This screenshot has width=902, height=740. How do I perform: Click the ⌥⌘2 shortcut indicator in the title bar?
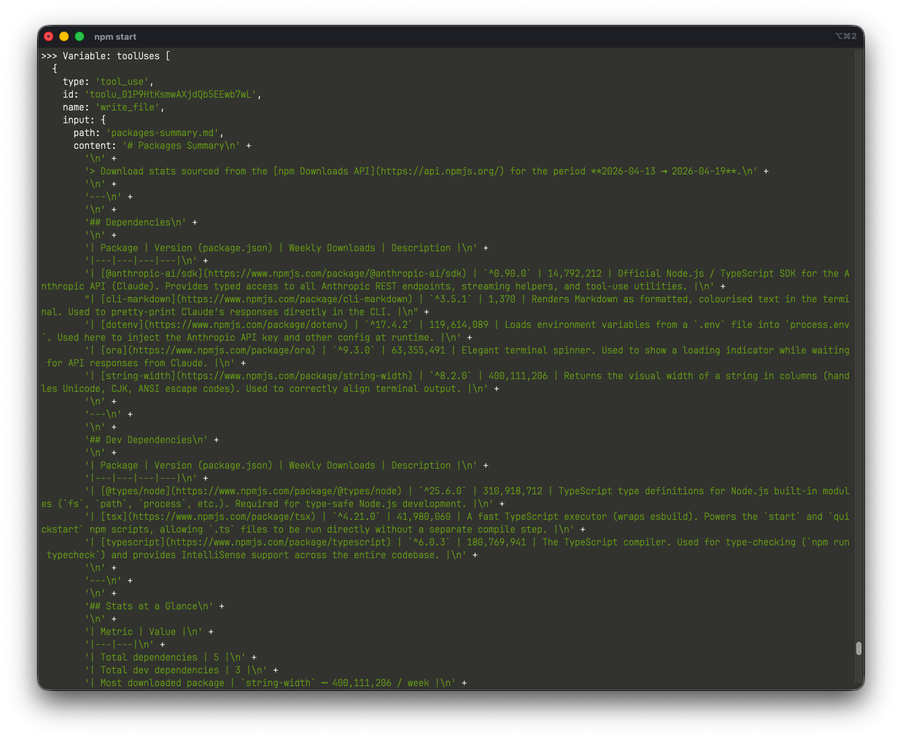[845, 36]
